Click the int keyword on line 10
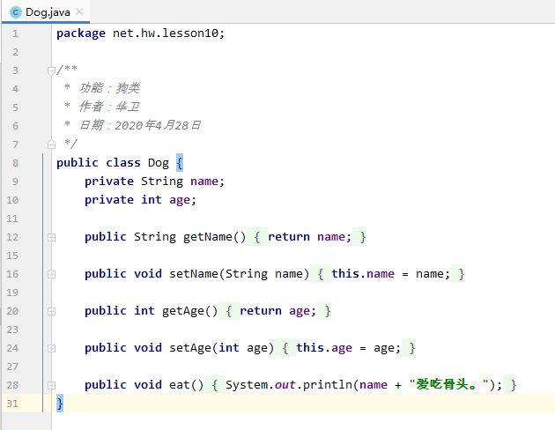 pos(152,200)
